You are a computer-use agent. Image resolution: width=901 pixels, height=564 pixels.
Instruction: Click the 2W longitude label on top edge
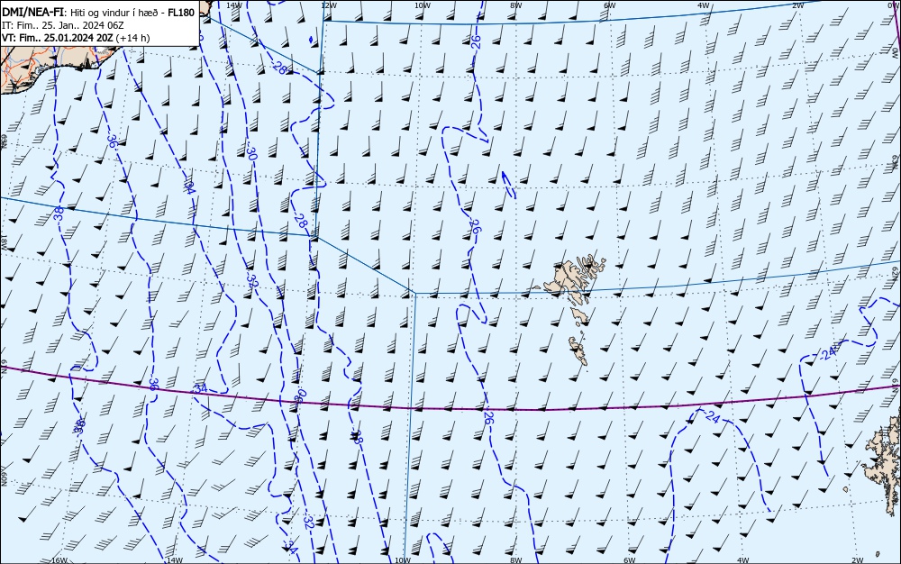point(797,5)
